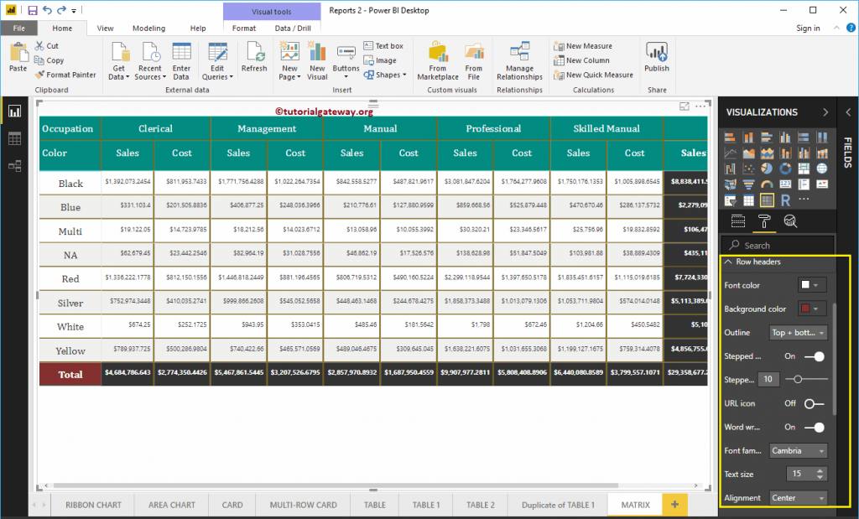The image size is (859, 519).
Task: Select the Gauge visual icon
Action: click(768, 184)
